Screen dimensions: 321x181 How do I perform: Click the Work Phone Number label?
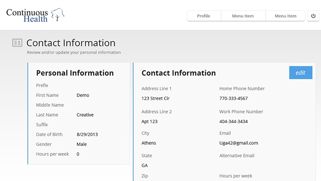[x=241, y=112]
